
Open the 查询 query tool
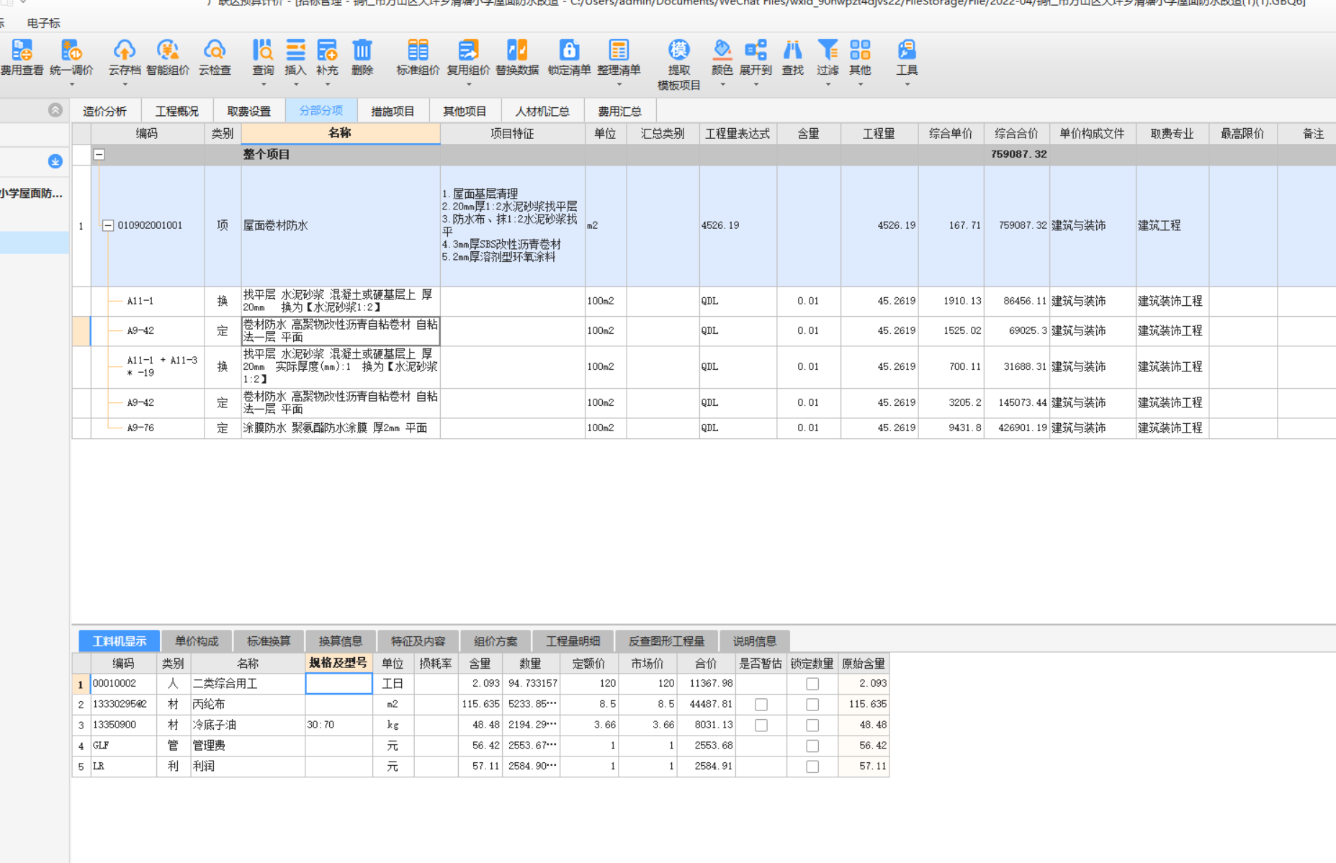pos(263,58)
